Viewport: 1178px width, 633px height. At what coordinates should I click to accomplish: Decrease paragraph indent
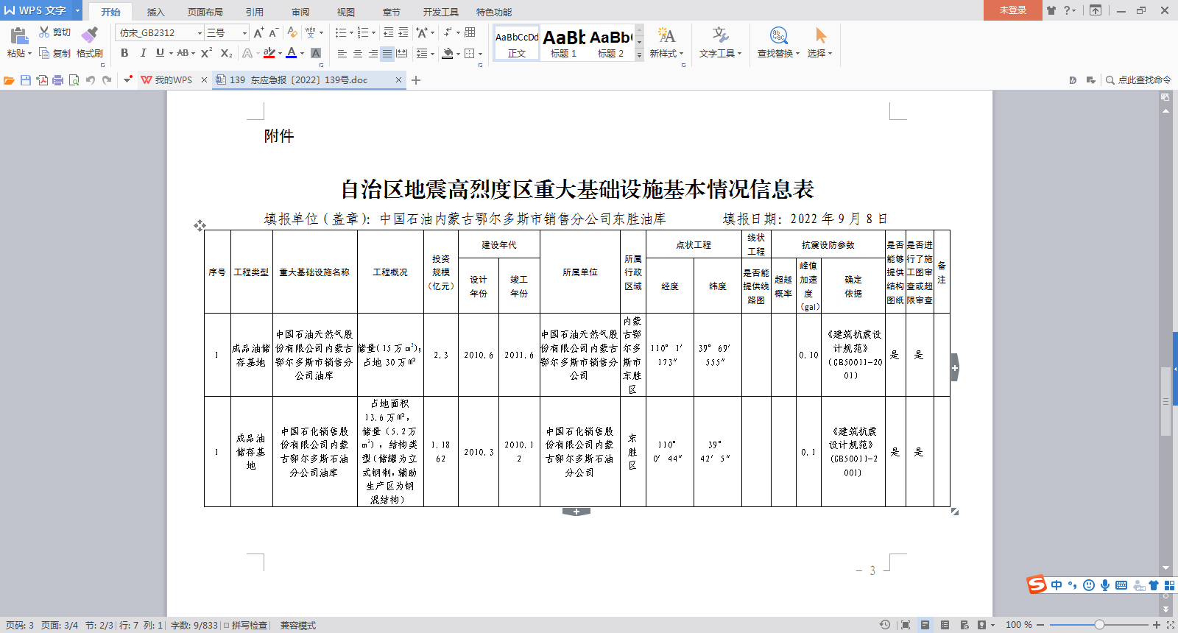(388, 32)
